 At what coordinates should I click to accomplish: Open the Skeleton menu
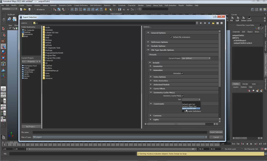(107, 5)
